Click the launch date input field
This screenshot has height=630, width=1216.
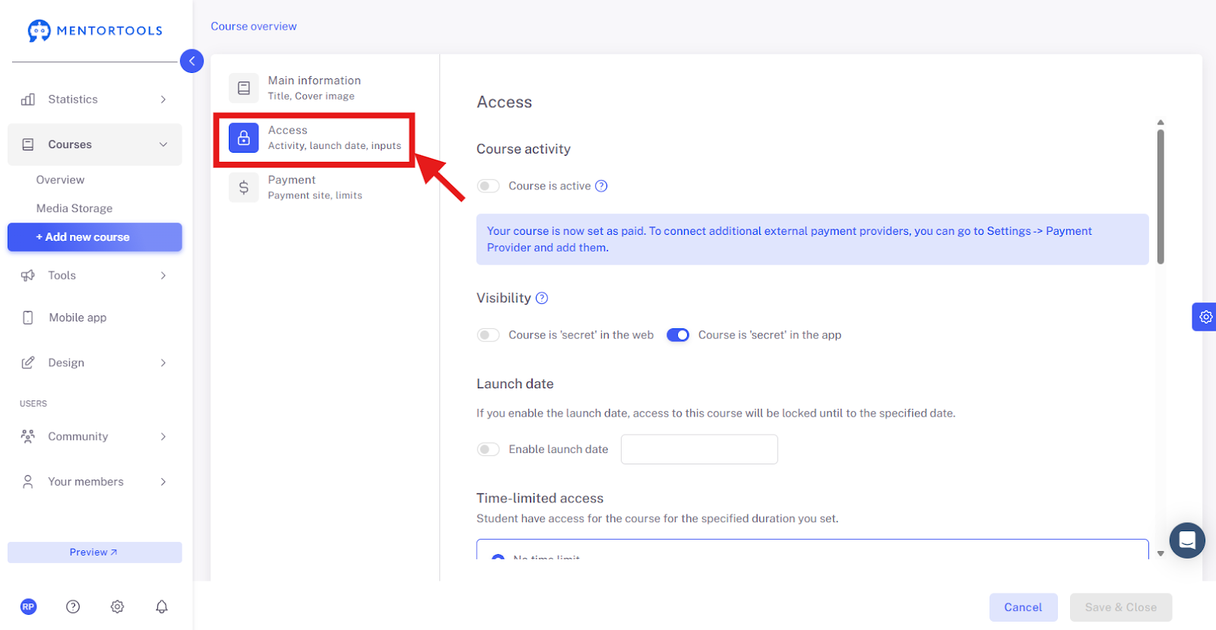click(x=699, y=449)
